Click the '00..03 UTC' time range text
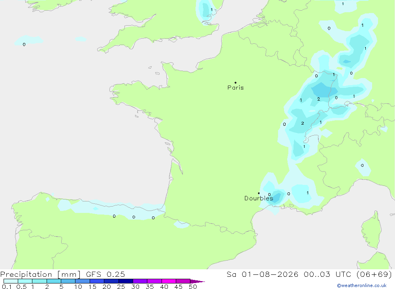The image size is (395, 289). pos(327,274)
